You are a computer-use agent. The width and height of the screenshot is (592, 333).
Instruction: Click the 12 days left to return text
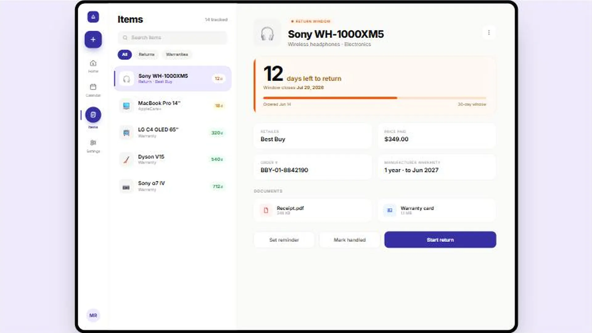302,74
